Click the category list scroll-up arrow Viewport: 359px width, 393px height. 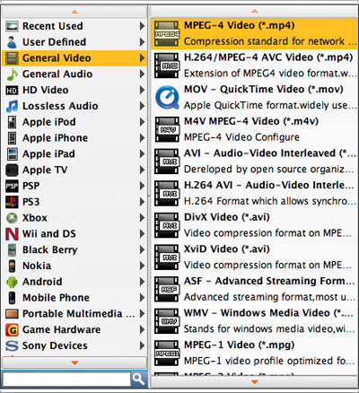pos(74,12)
